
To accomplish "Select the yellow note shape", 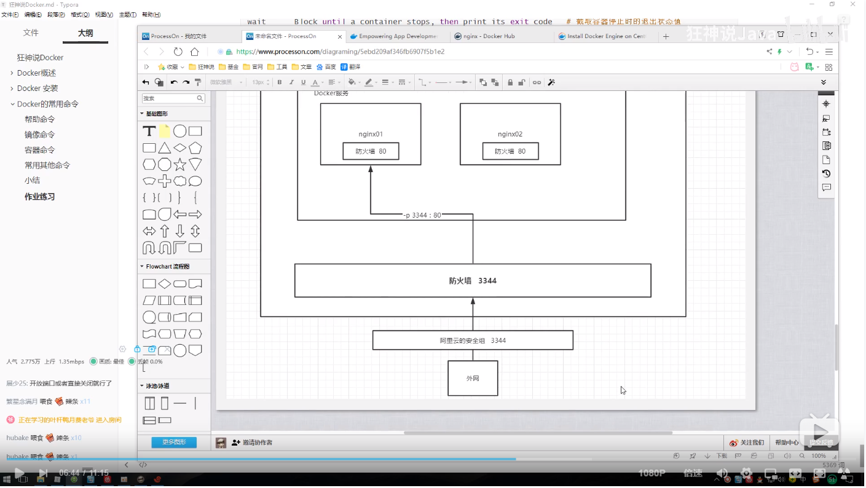I will pos(165,131).
